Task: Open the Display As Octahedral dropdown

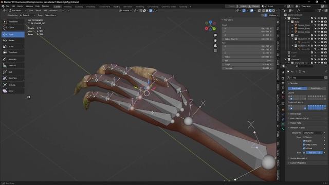Action: click(313, 133)
